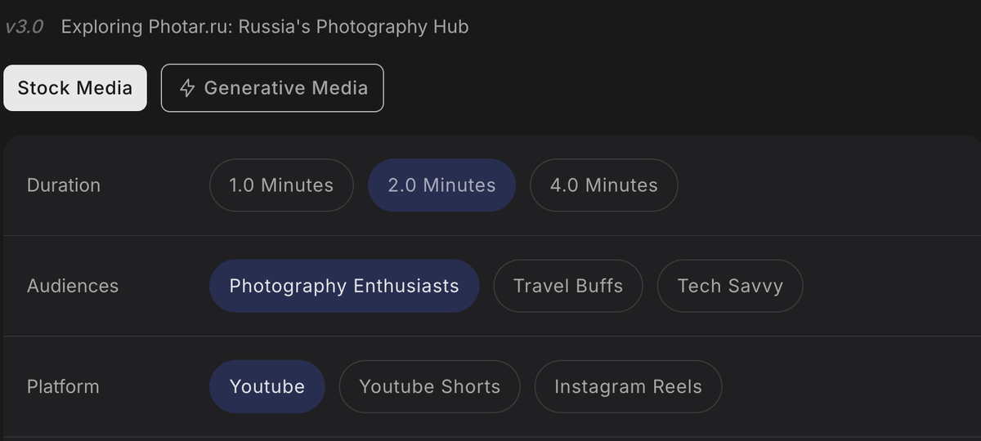Enable the Travel Buffs audience
Screen dimensions: 981x441
568,286
